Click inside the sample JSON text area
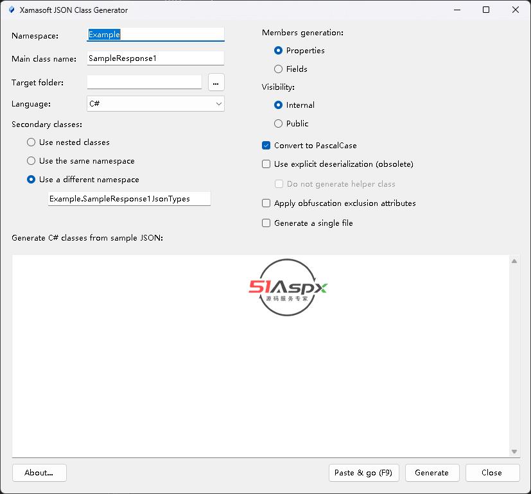Image resolution: width=531 pixels, height=494 pixels. coord(261,356)
